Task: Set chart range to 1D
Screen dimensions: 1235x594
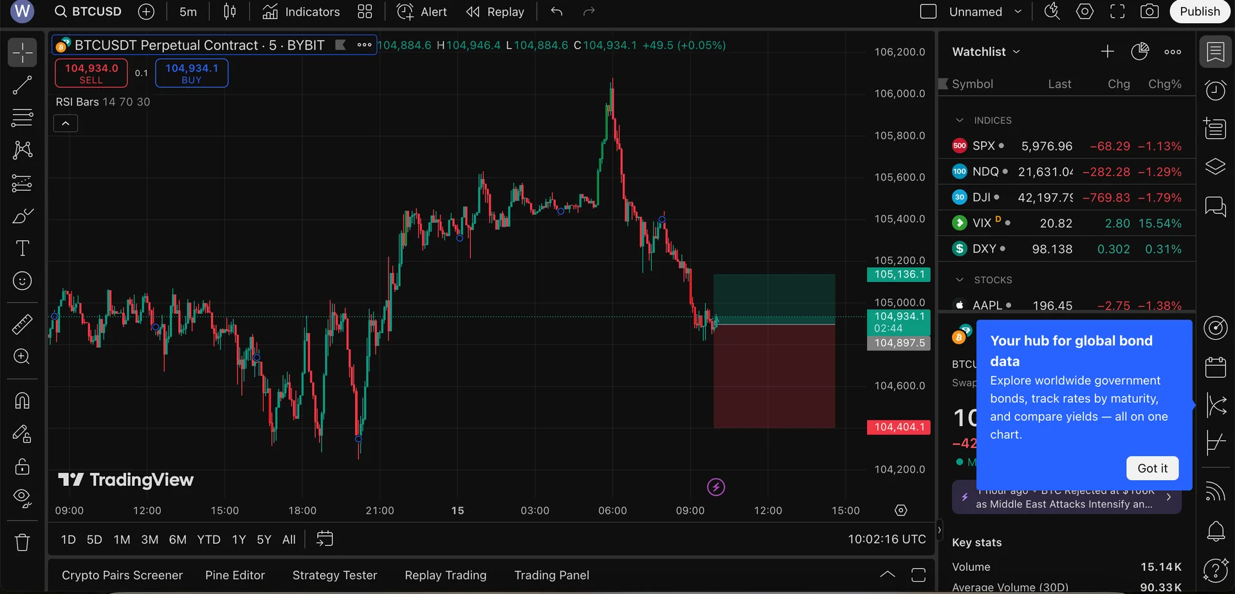Action: [x=68, y=539]
